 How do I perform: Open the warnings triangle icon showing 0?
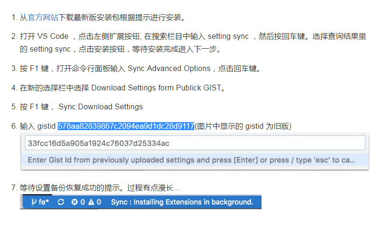(x=91, y=202)
